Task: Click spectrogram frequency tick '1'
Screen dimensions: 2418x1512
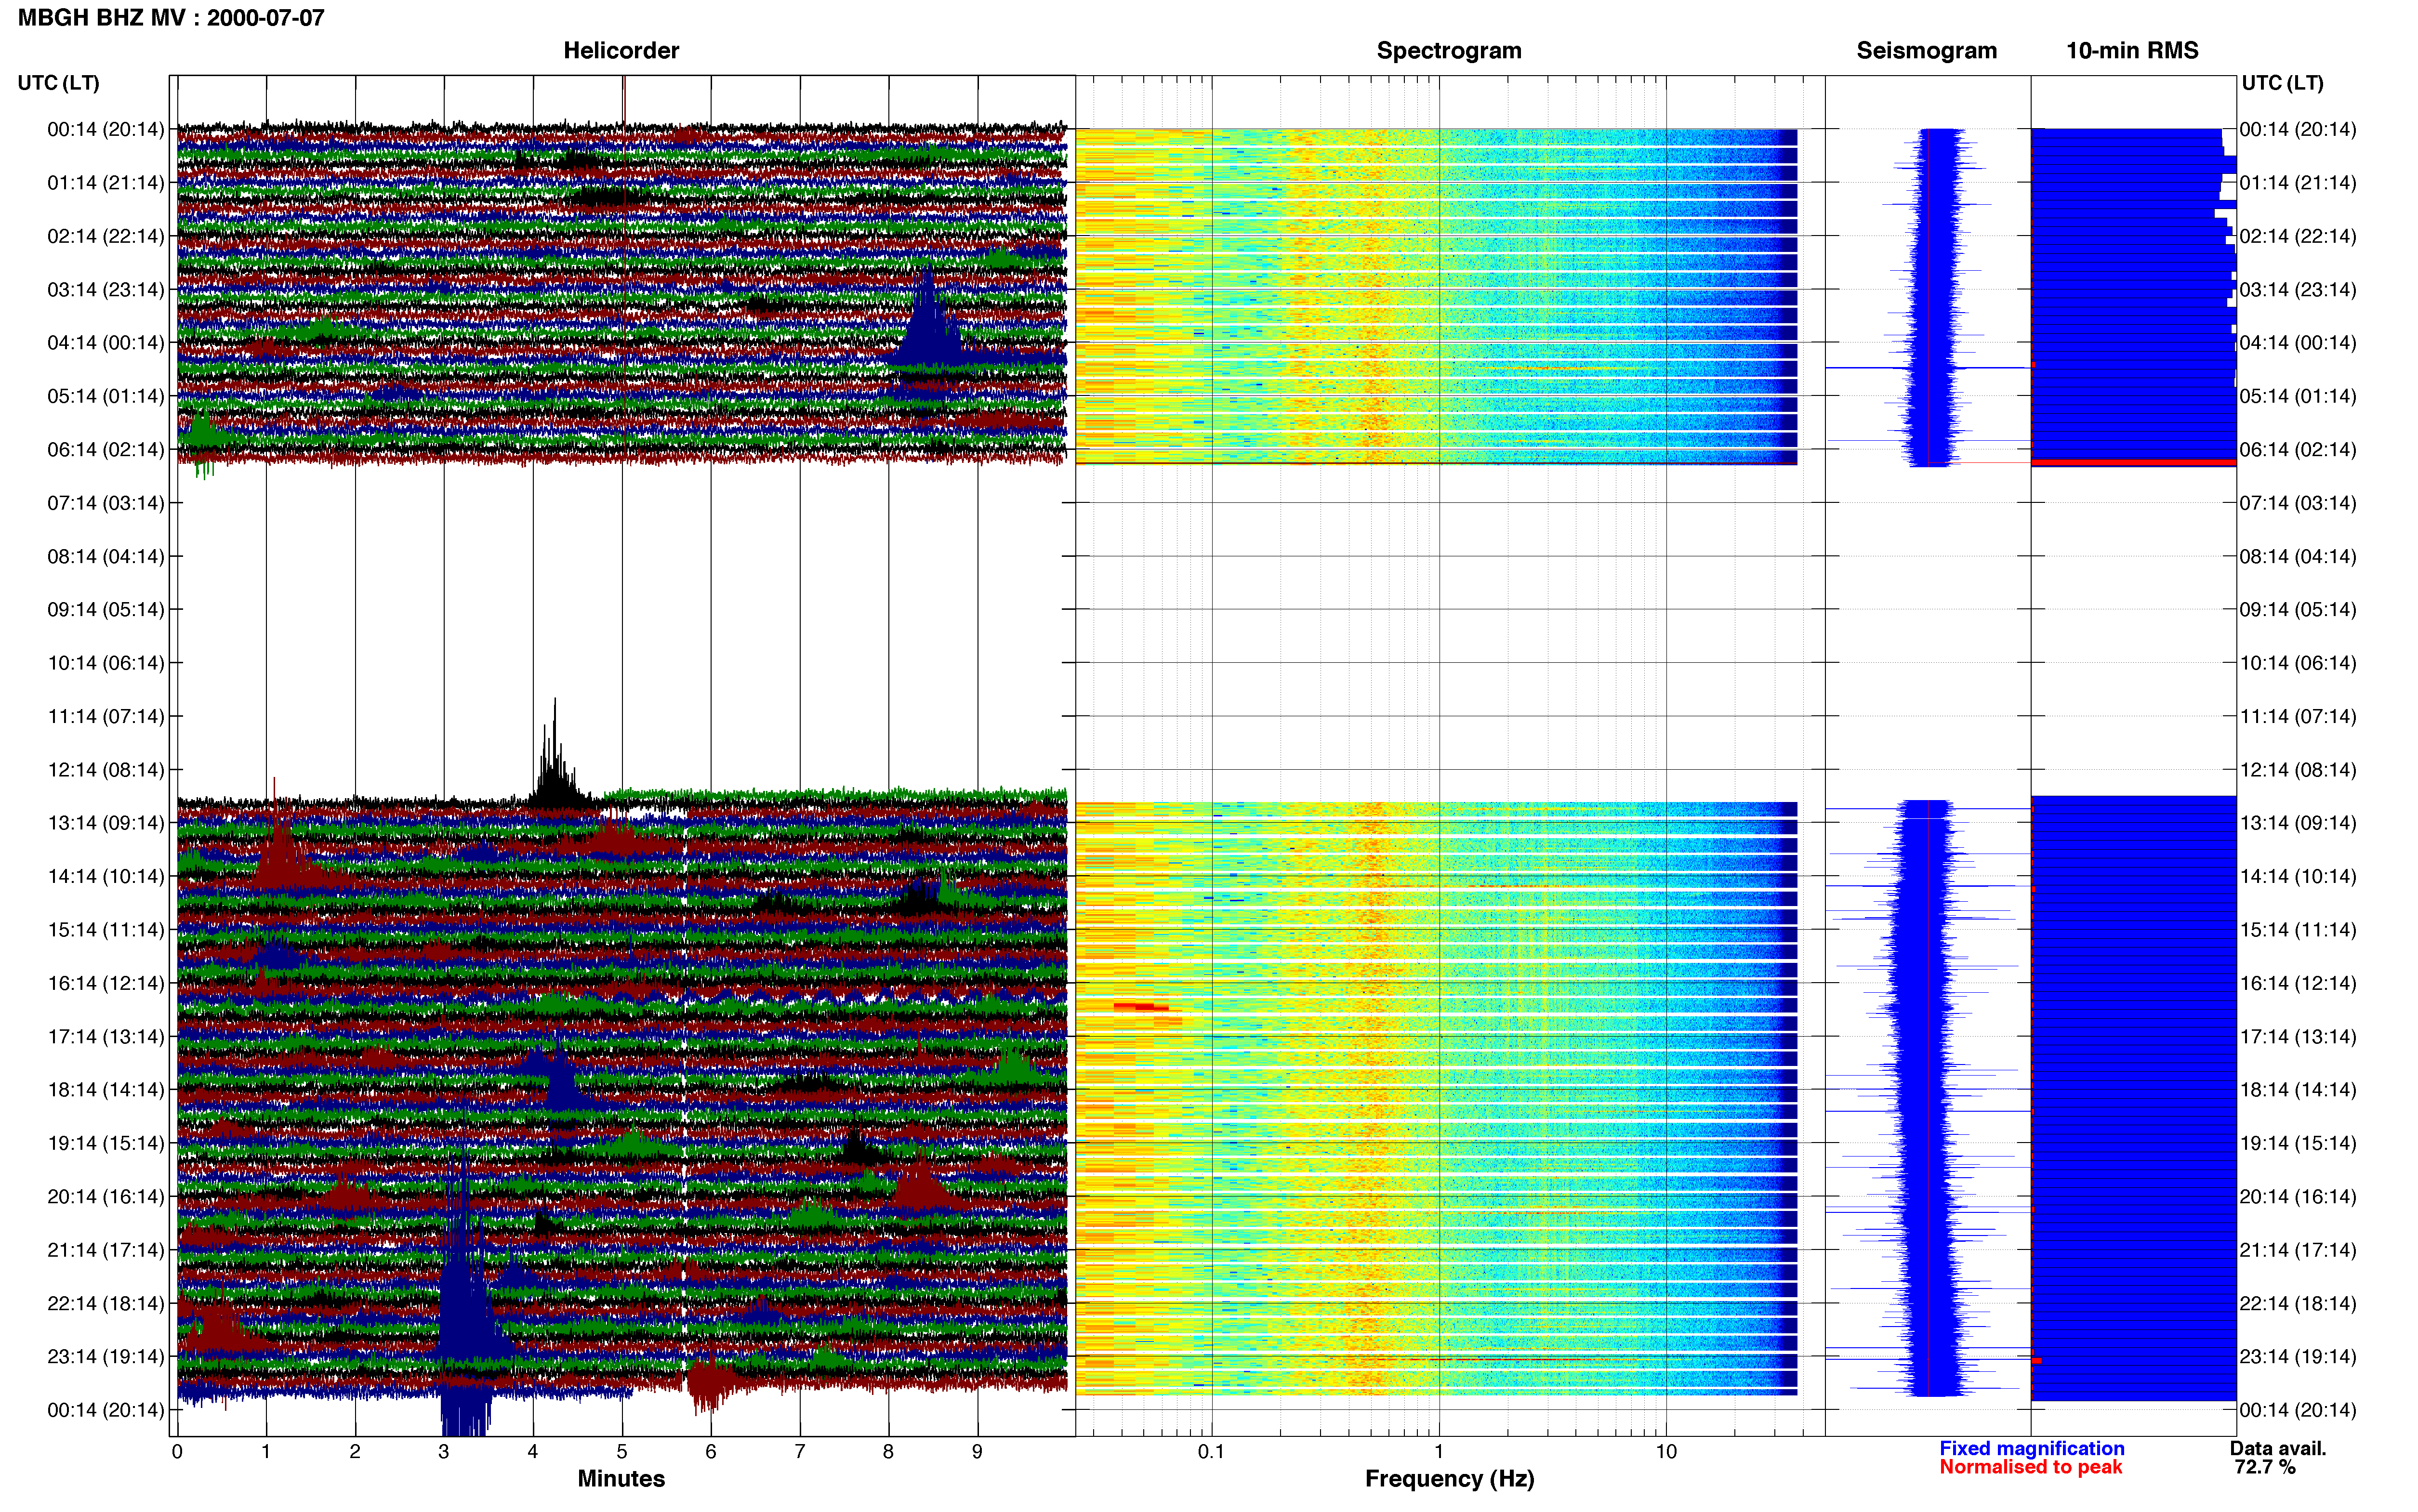Action: pos(1439,1452)
